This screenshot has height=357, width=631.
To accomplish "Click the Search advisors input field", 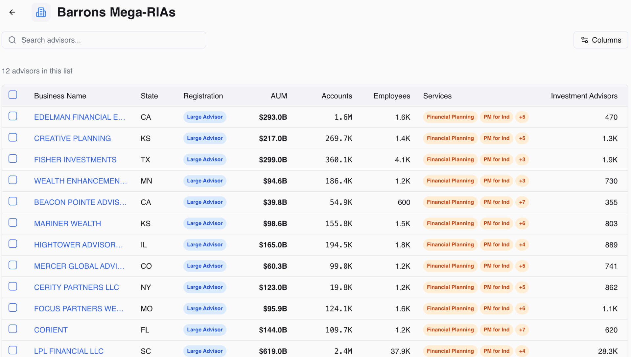I will [x=104, y=40].
